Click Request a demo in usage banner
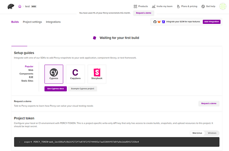229x151 pixels. click(144, 13)
